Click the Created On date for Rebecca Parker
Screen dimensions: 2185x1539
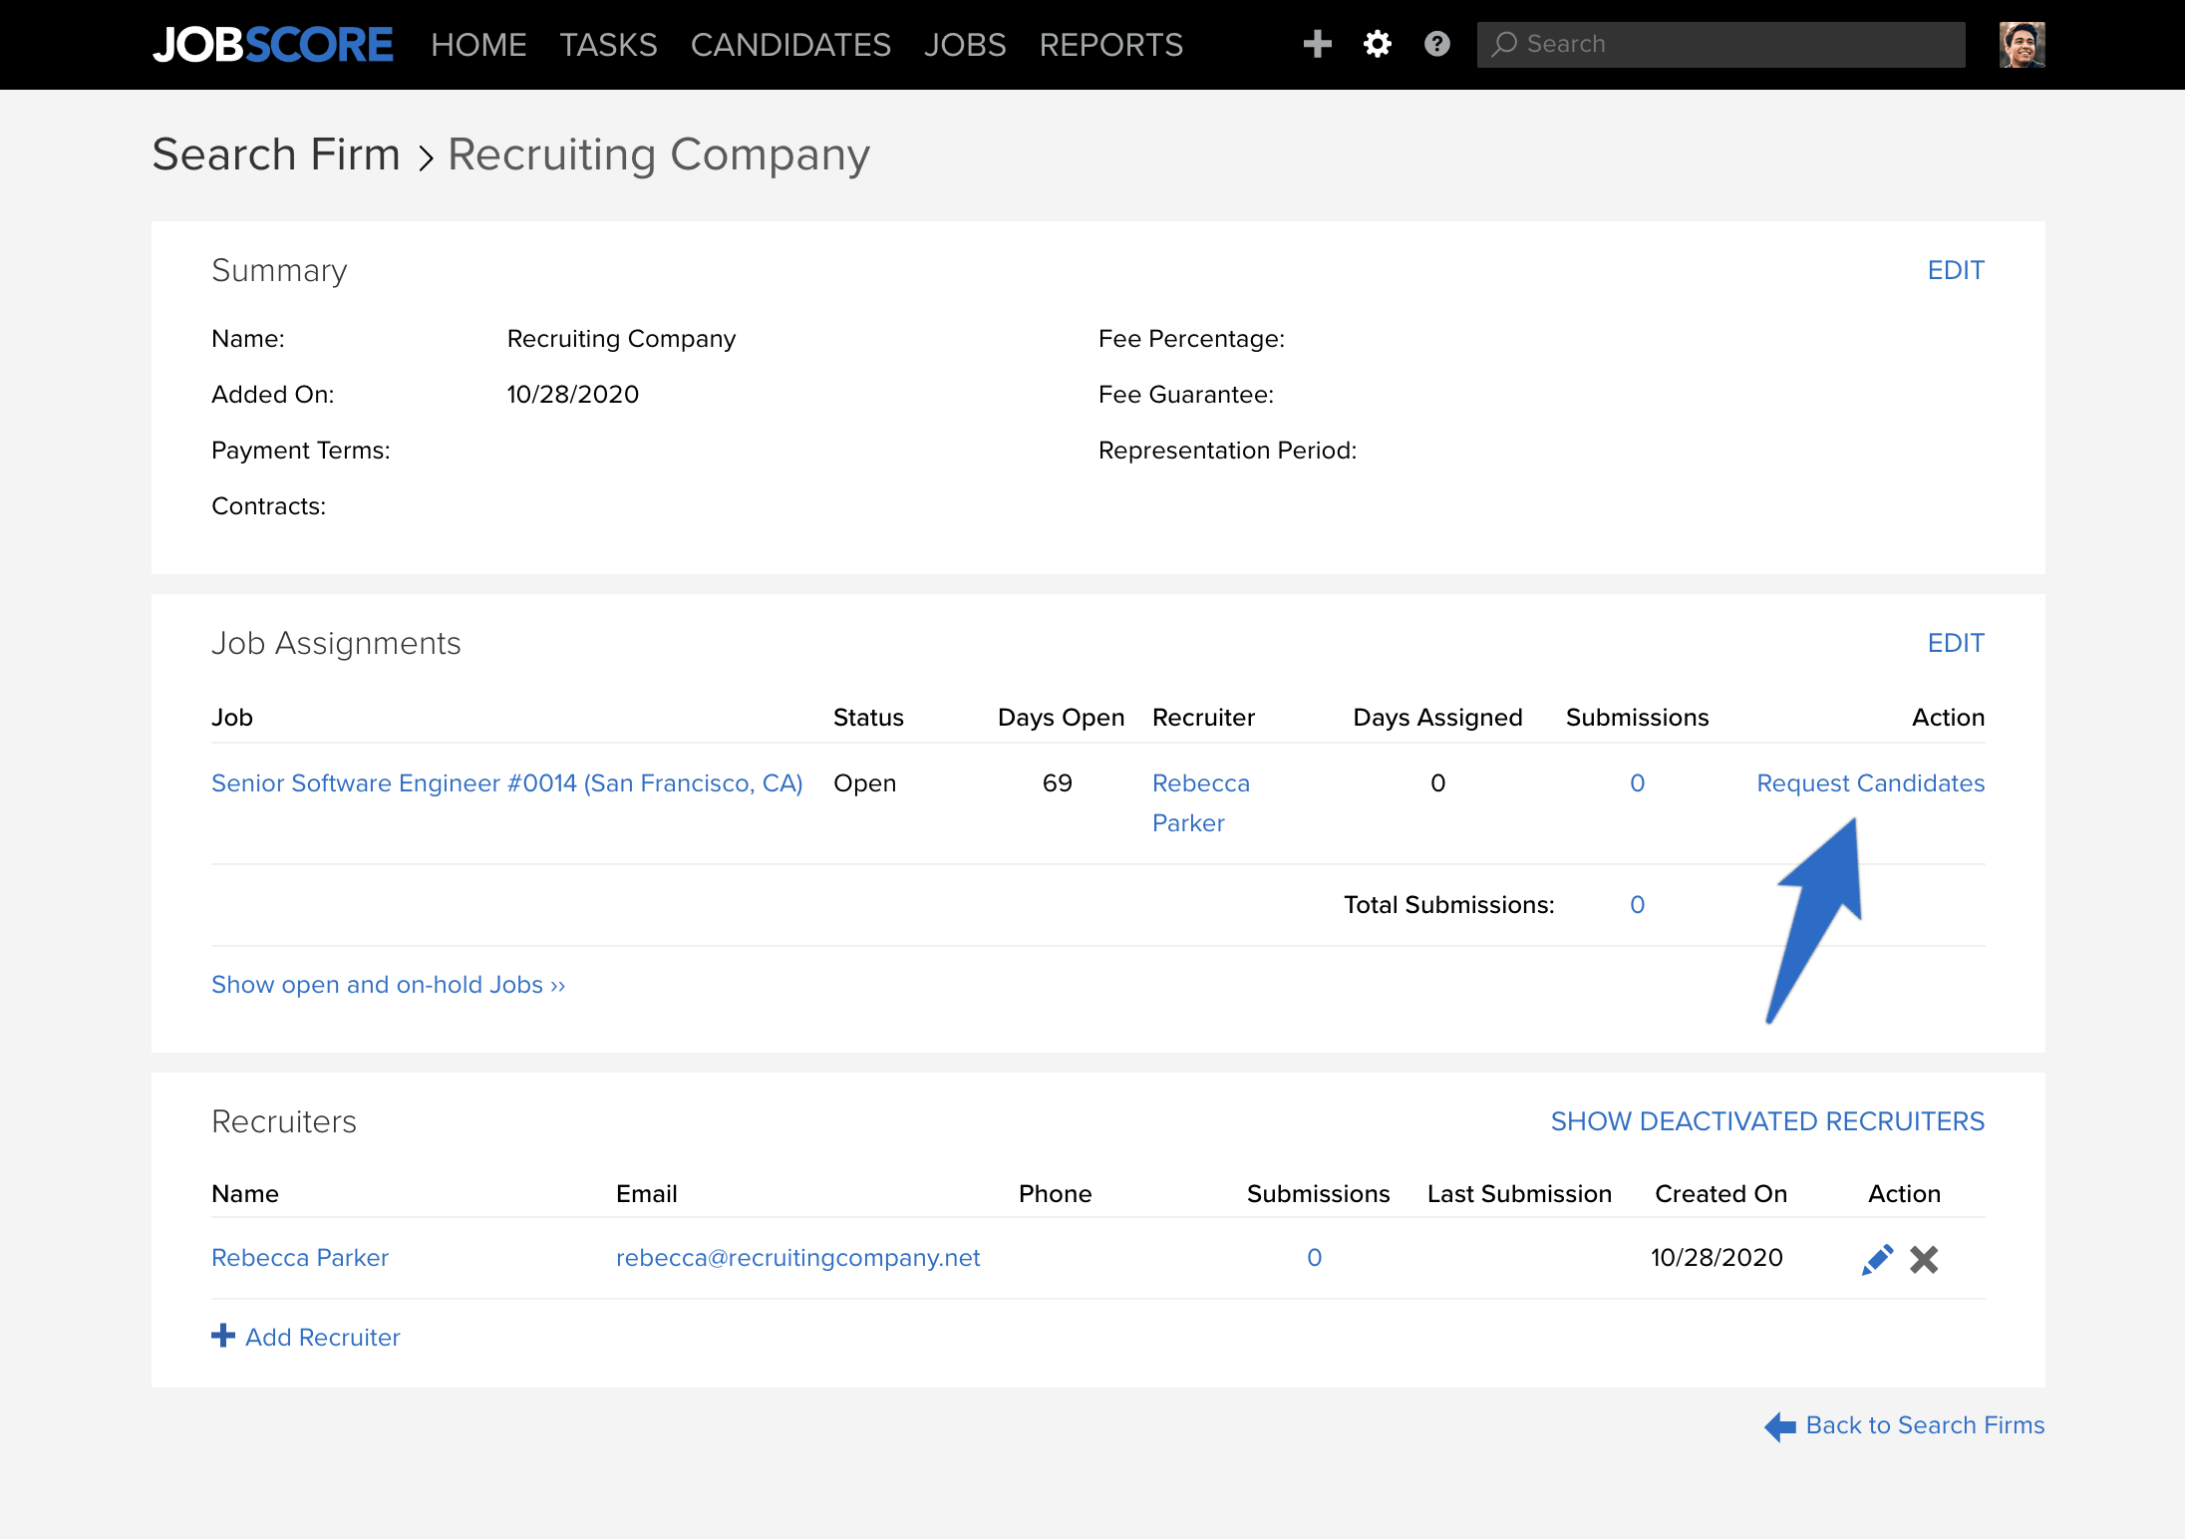pos(1717,1258)
